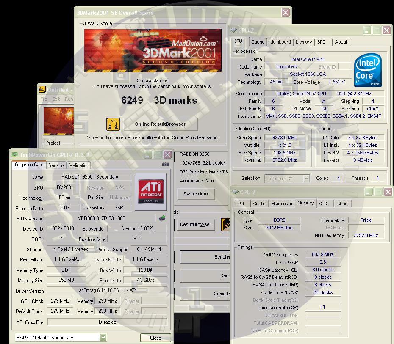Open Memory tab in upper CPU-Z window
Image resolution: width=394 pixels, height=344 pixels.
click(303, 42)
